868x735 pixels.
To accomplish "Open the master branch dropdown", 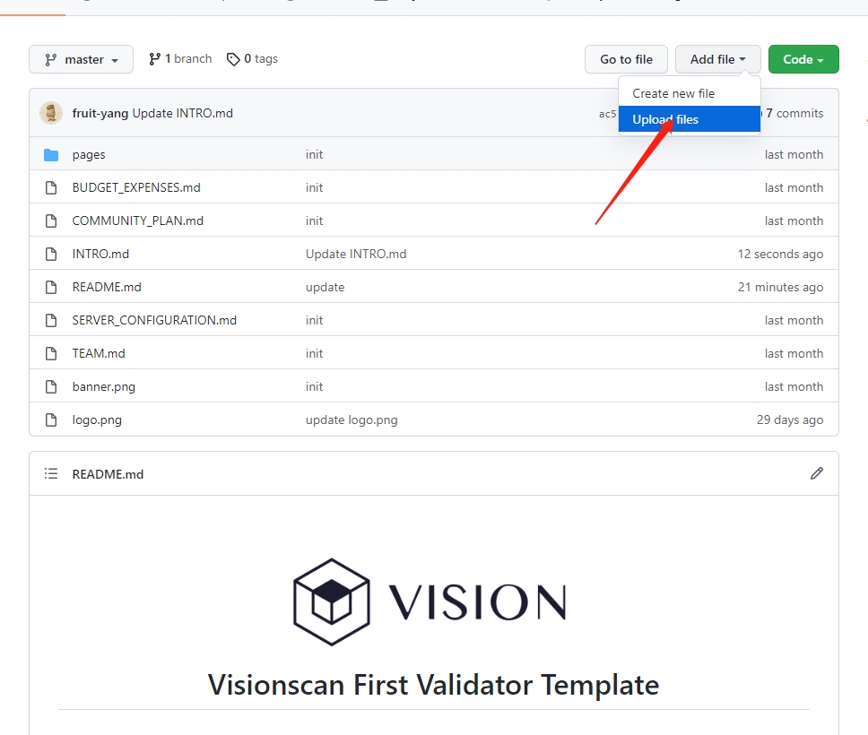I will 81,59.
